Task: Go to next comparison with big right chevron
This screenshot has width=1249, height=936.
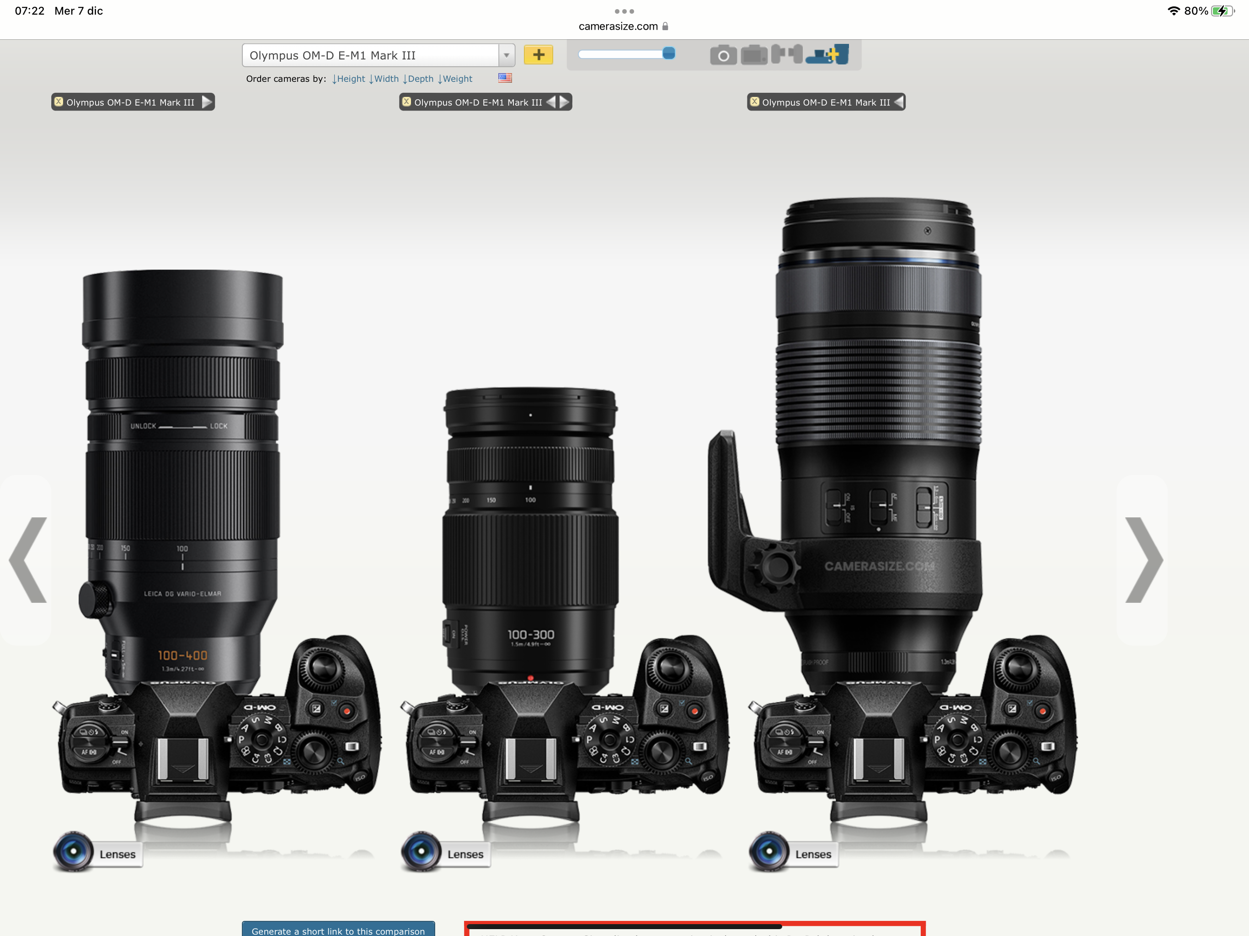Action: click(x=1143, y=560)
